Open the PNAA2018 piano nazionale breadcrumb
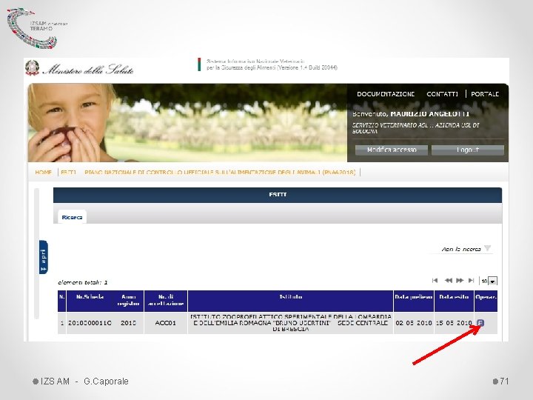The image size is (533, 400). pos(220,173)
